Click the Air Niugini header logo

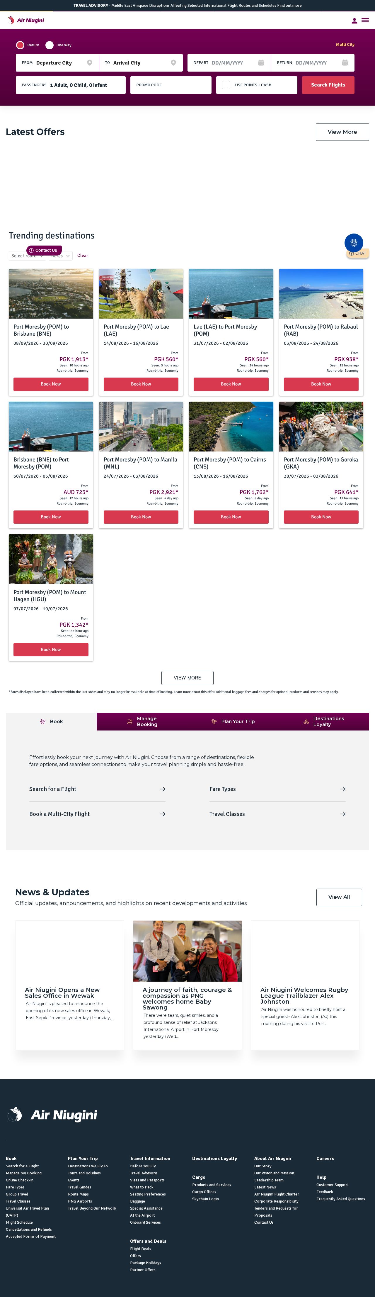pos(26,20)
